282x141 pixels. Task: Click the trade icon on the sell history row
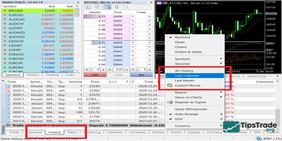[x=9, y=90]
